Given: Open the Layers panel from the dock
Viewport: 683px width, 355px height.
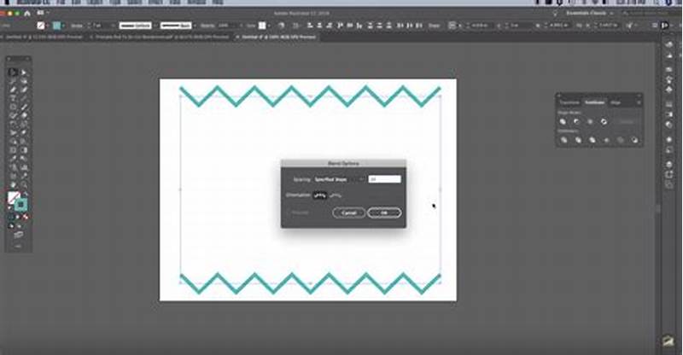Looking at the screenshot, I should coord(668,165).
